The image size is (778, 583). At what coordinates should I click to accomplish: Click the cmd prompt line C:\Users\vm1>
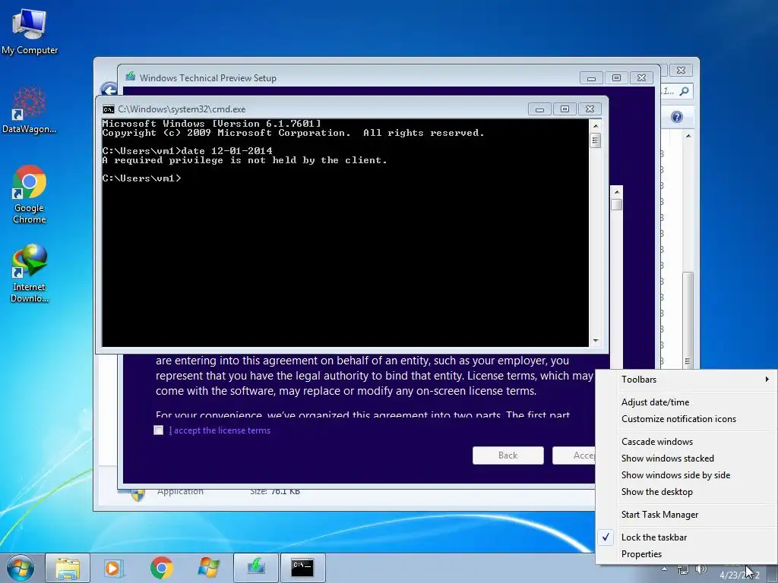(142, 178)
